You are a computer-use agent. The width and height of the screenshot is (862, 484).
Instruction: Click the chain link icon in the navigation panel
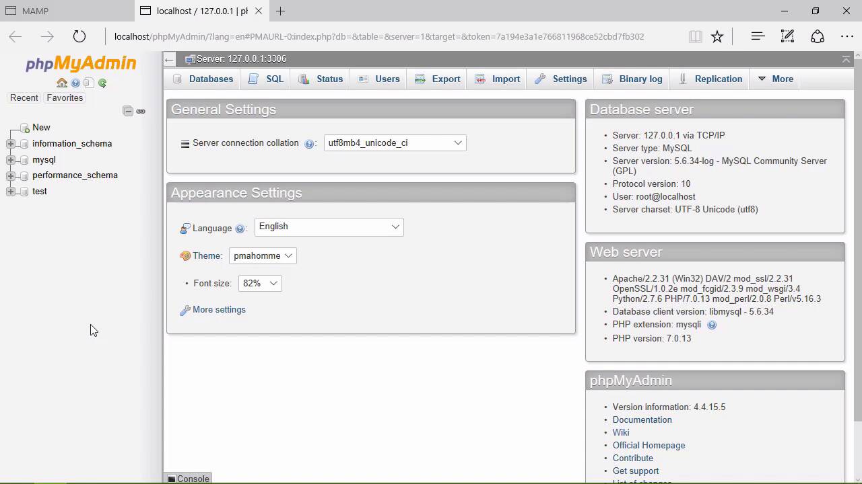[x=141, y=111]
